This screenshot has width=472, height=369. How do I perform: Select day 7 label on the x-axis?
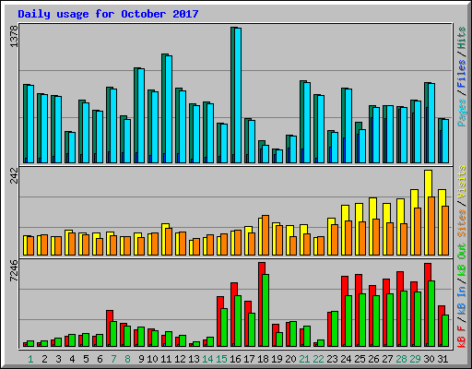pos(113,359)
